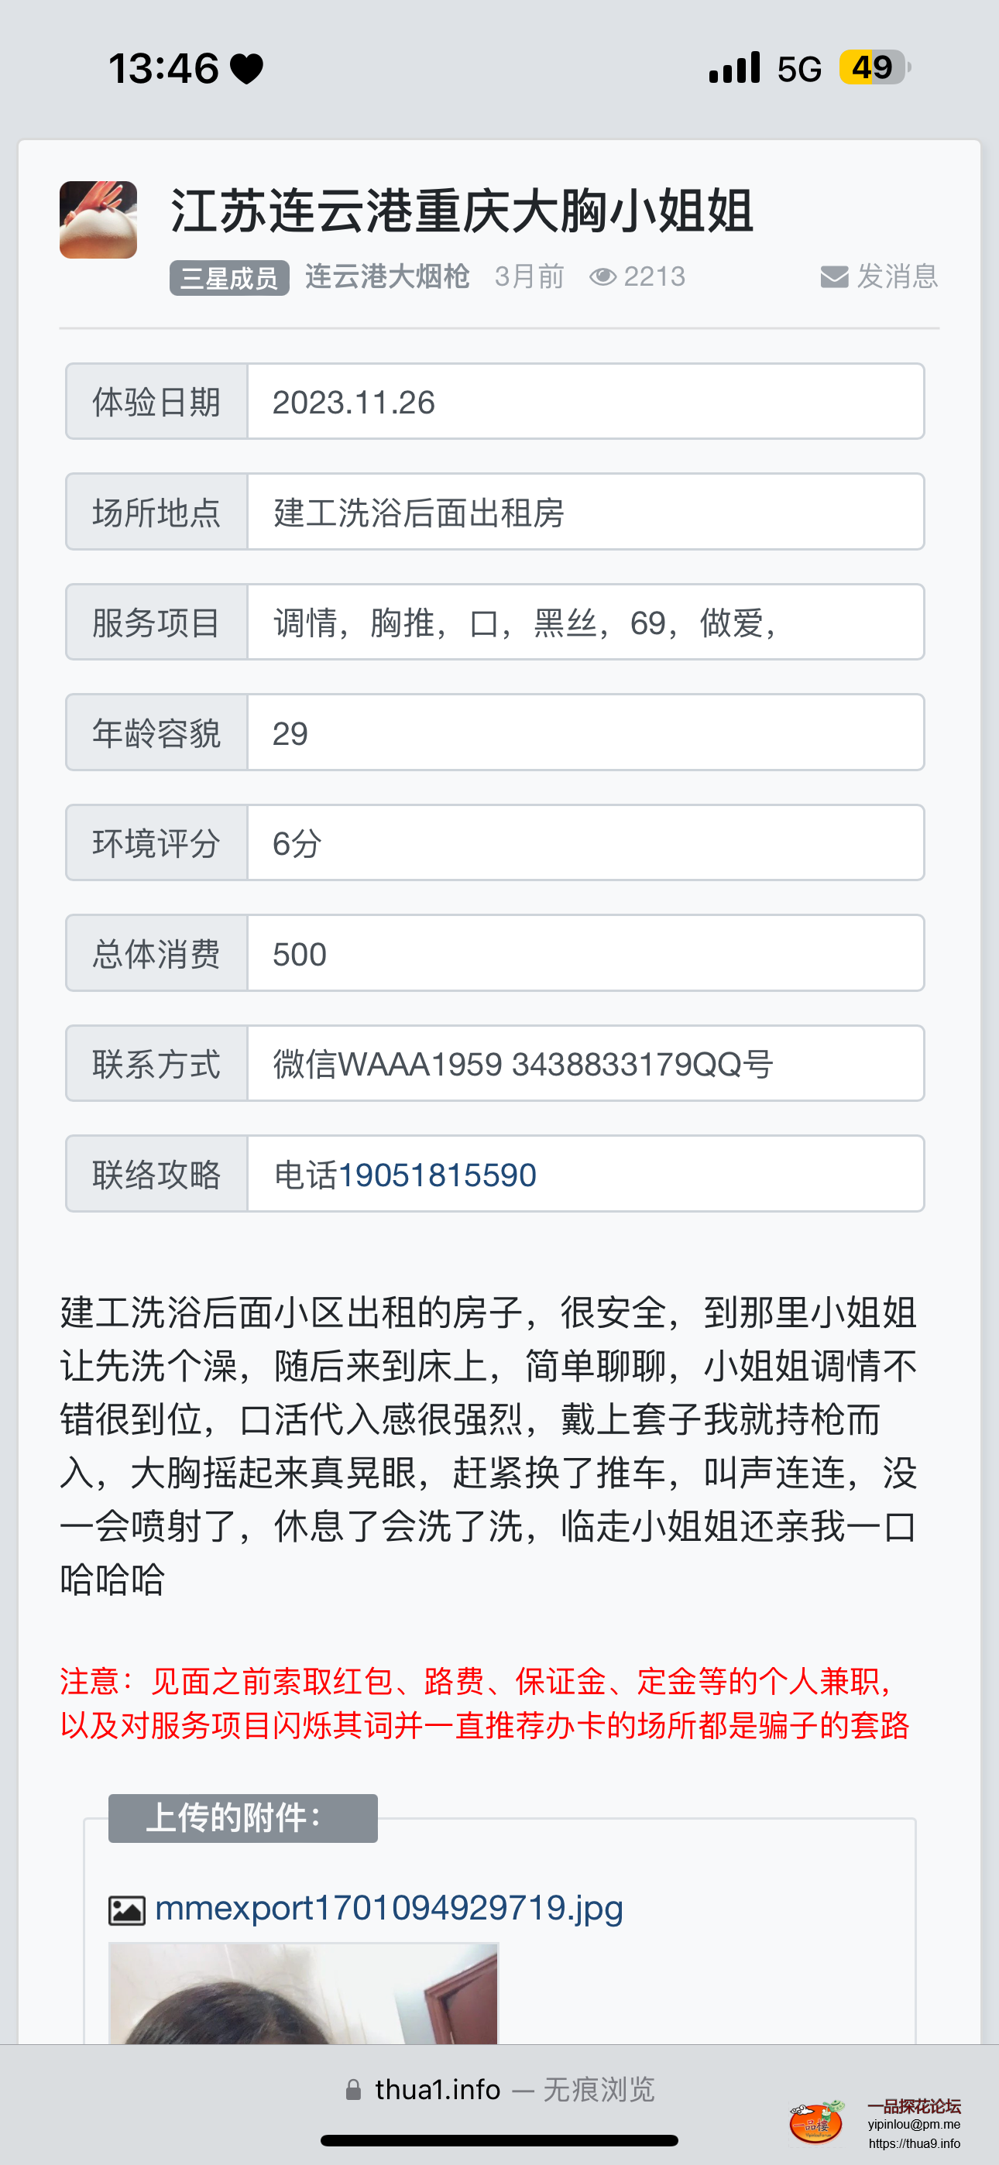Click the eye icon beside view count 2213
Image resolution: width=999 pixels, height=2165 pixels.
click(603, 277)
